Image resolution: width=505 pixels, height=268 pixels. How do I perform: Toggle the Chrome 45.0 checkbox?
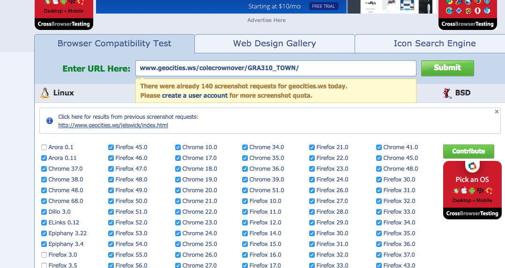point(379,158)
